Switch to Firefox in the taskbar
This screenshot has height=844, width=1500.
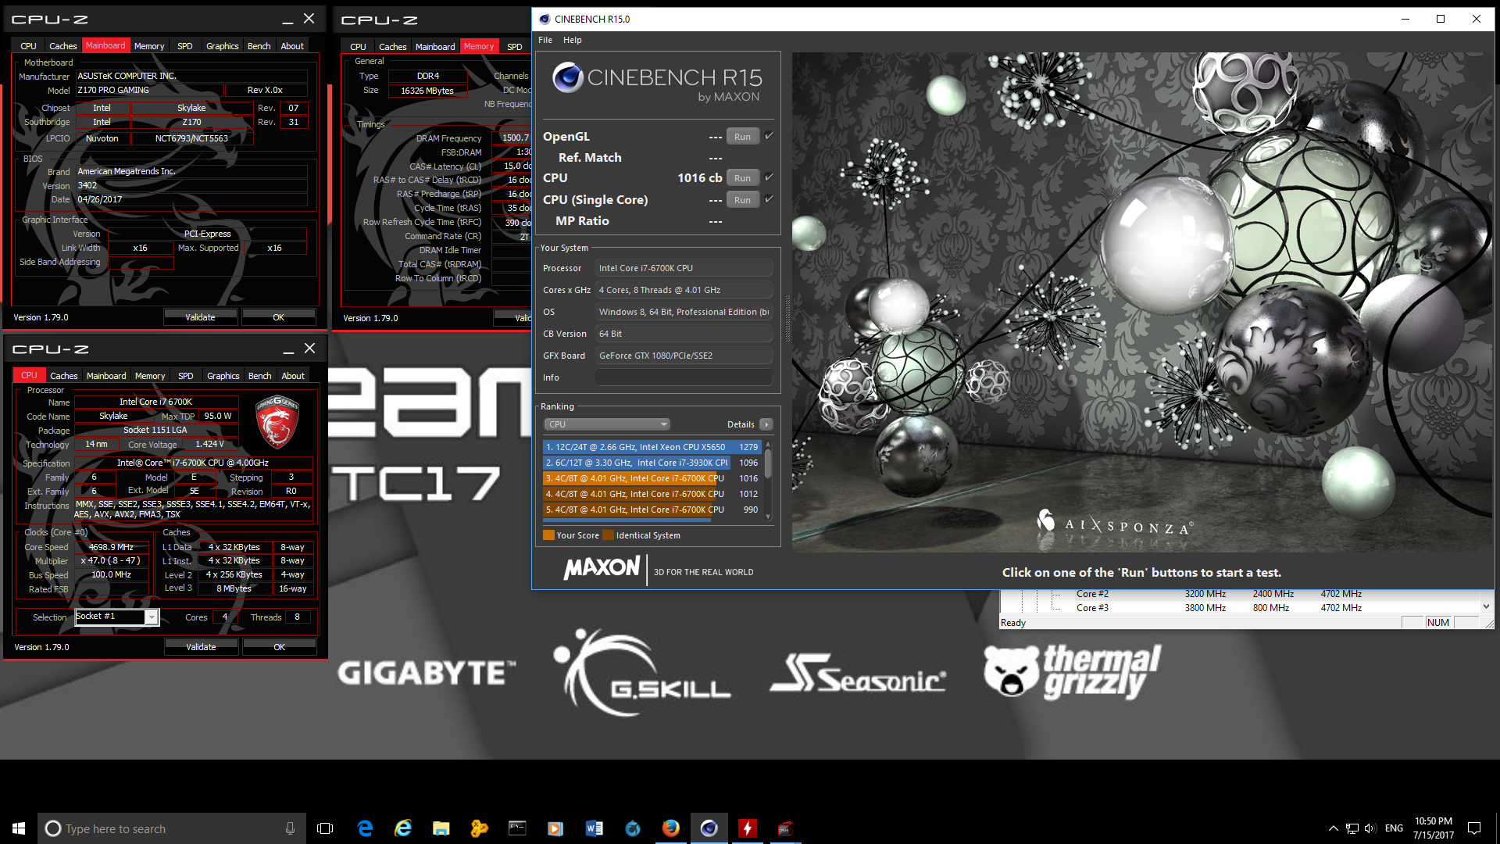click(670, 828)
